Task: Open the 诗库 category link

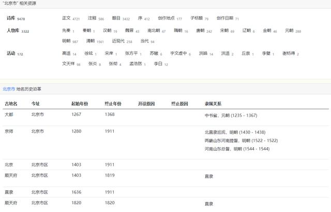Action: click(11, 18)
